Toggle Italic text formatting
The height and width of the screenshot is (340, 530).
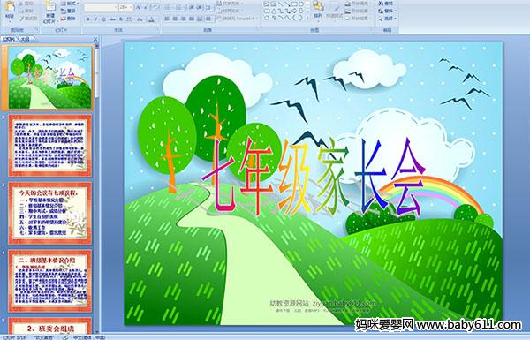click(95, 19)
